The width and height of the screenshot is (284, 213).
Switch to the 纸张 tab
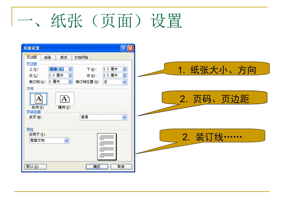pyautogui.click(x=48, y=58)
